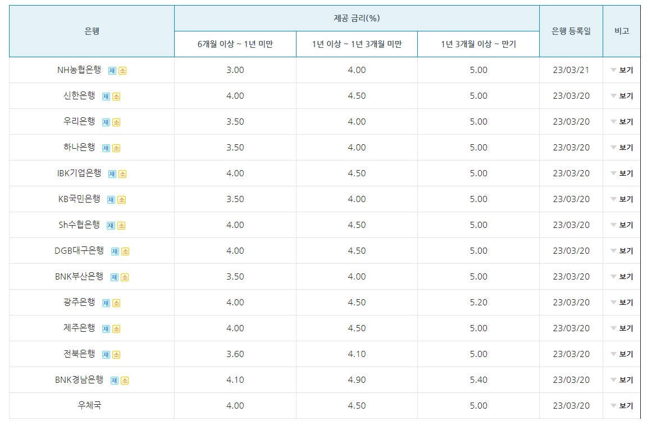This screenshot has height=430, width=647.
Task: Click the yellow 소 badge beside NH농협은행
Action: pyautogui.click(x=122, y=71)
